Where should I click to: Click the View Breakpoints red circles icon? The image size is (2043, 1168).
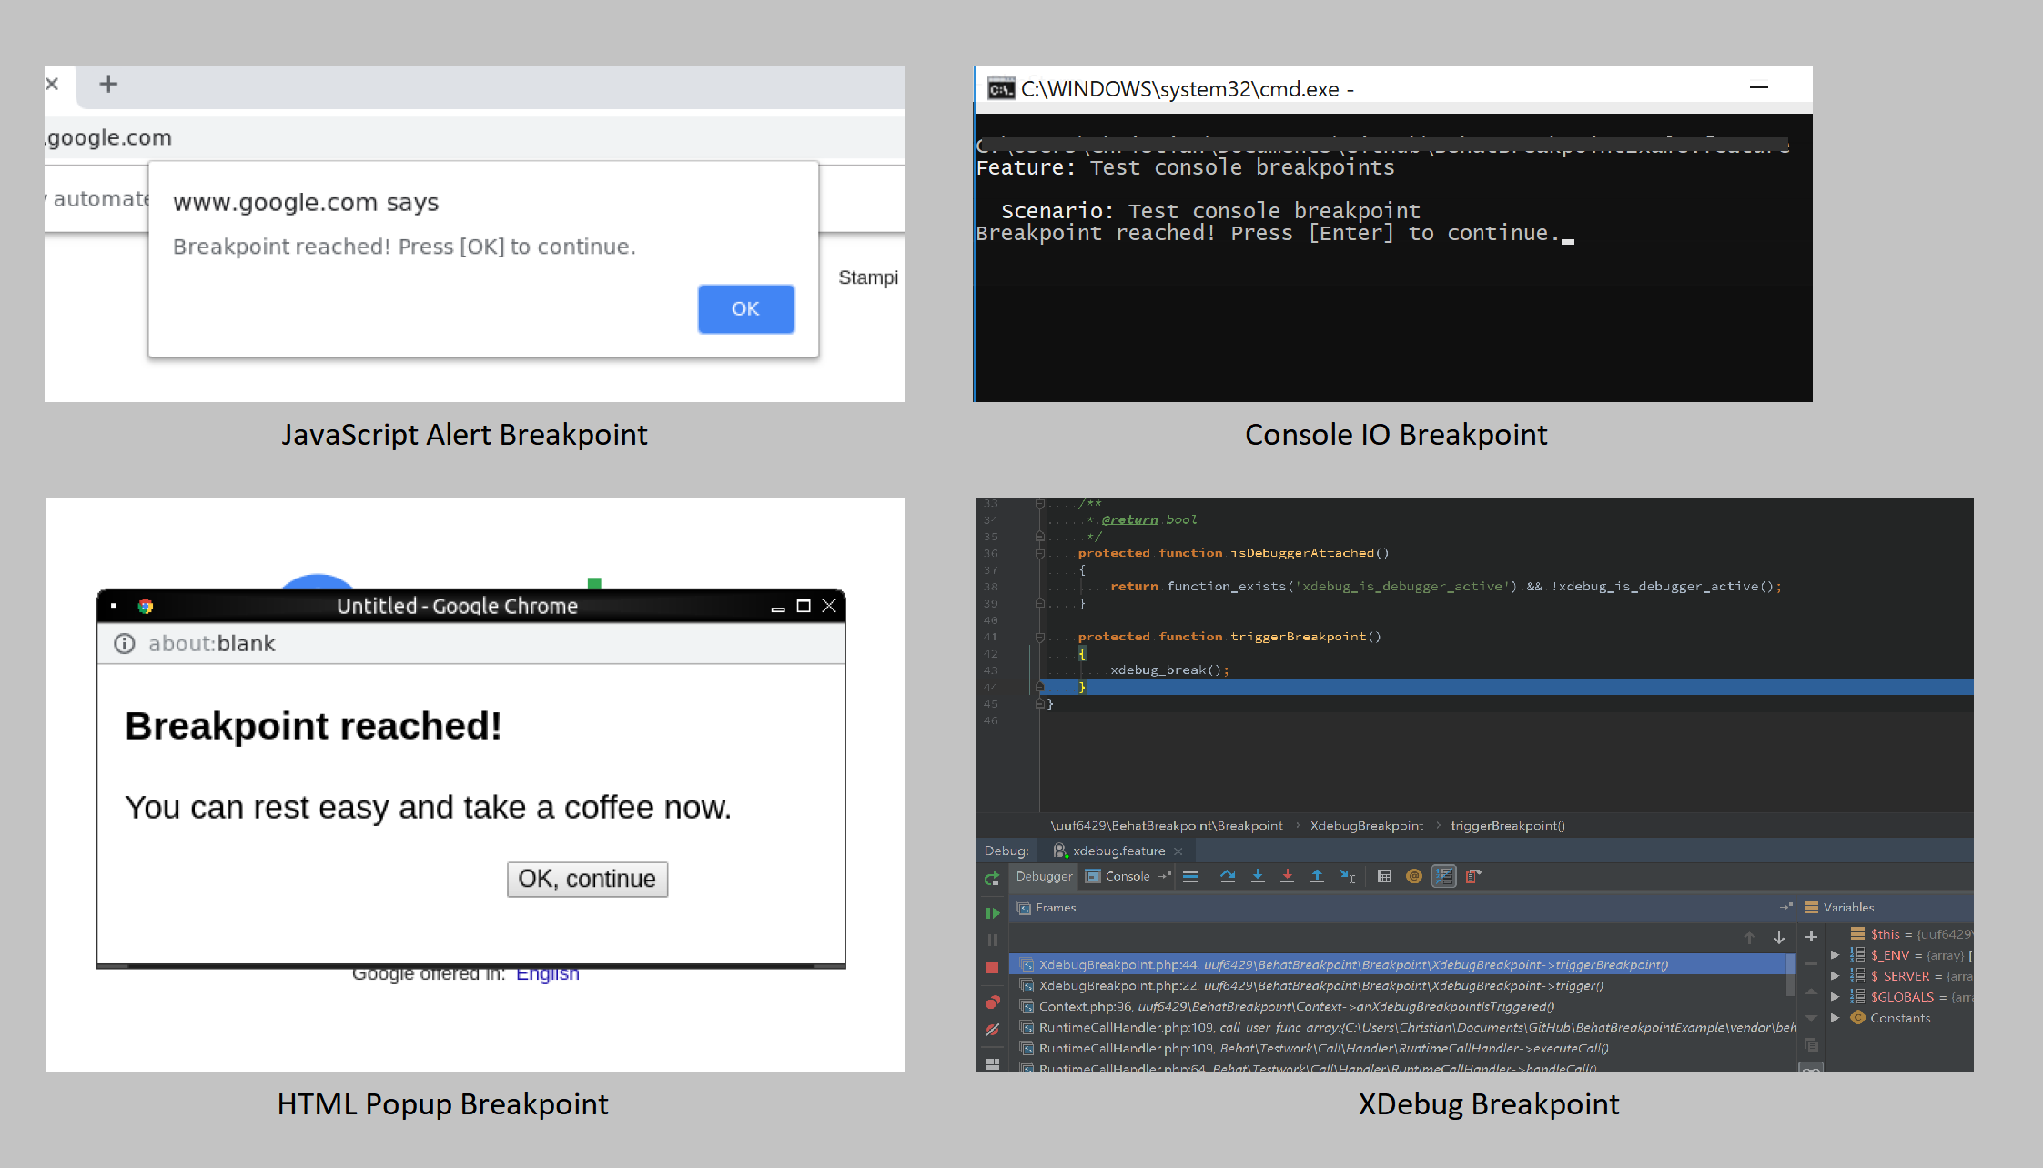992,1002
